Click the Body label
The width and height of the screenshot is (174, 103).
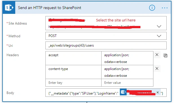point(10,93)
